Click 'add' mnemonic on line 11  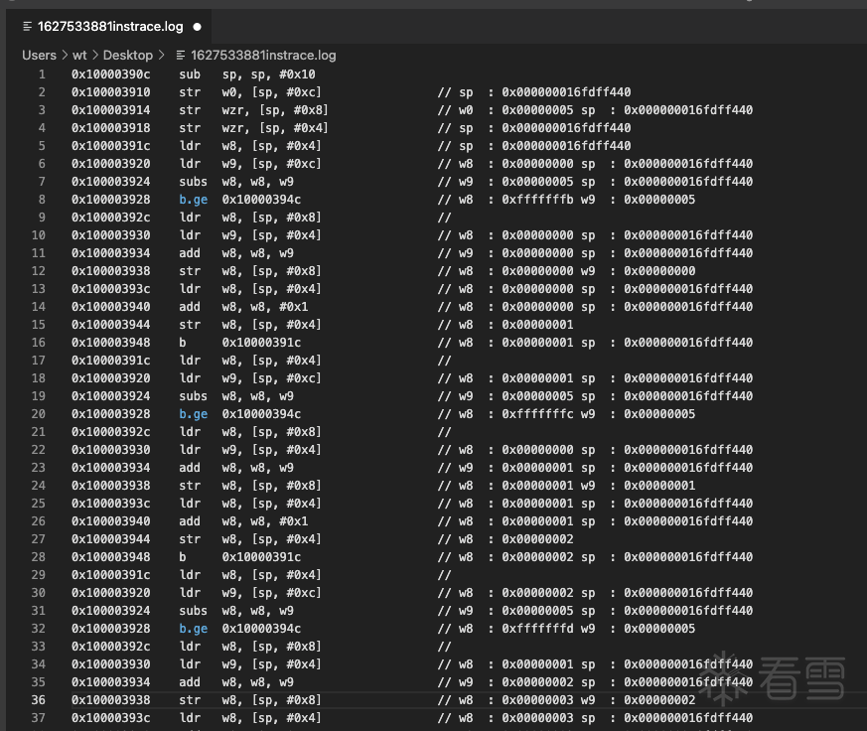(x=190, y=252)
